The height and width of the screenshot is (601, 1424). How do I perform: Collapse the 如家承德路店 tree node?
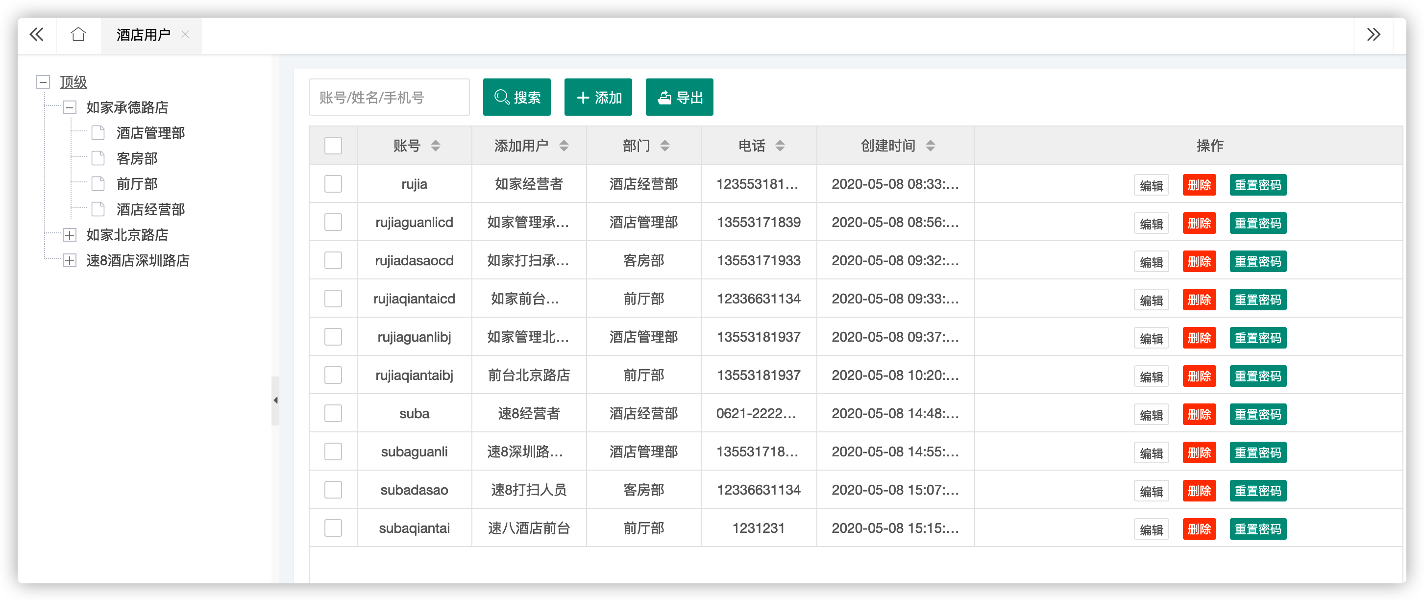70,107
